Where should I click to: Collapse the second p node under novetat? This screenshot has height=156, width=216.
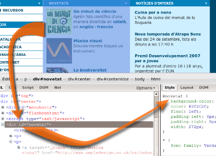(x=11, y=142)
